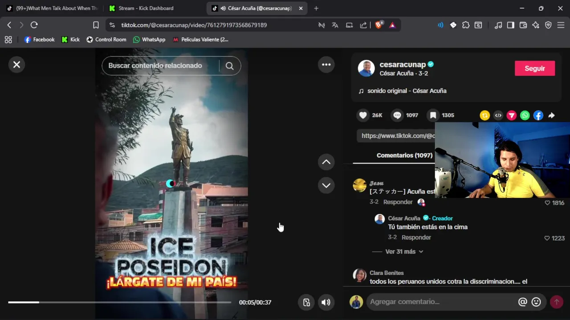Open the browser extensions puzzle icon
570x320 pixels.
tap(466, 25)
